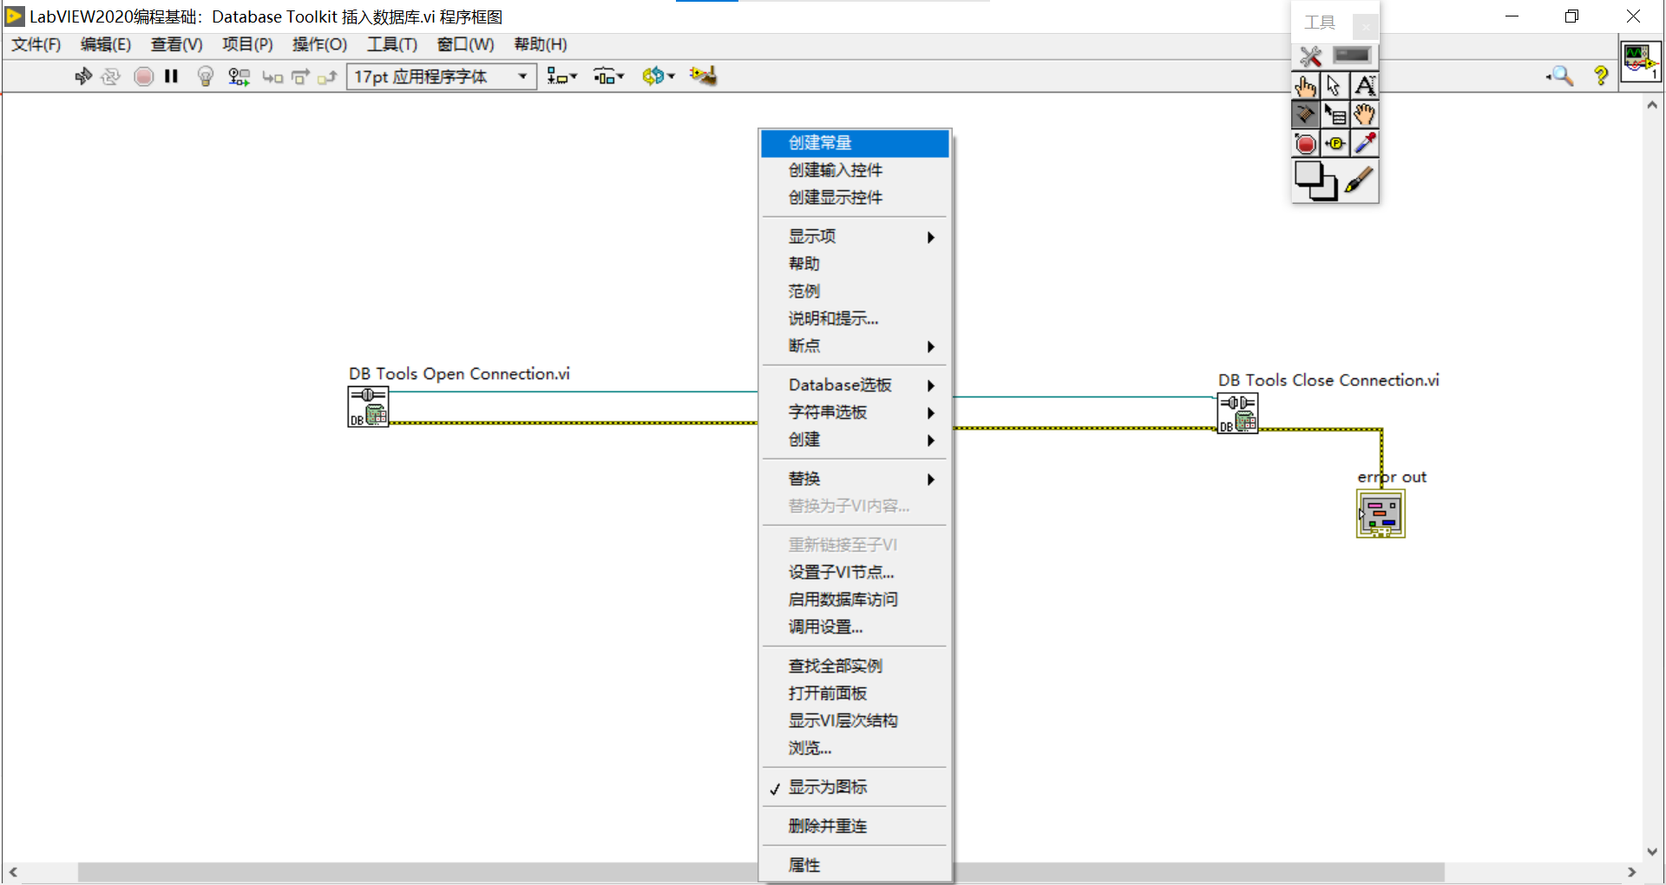Enable highlight execution via the light bulb
1666x885 pixels.
point(205,76)
